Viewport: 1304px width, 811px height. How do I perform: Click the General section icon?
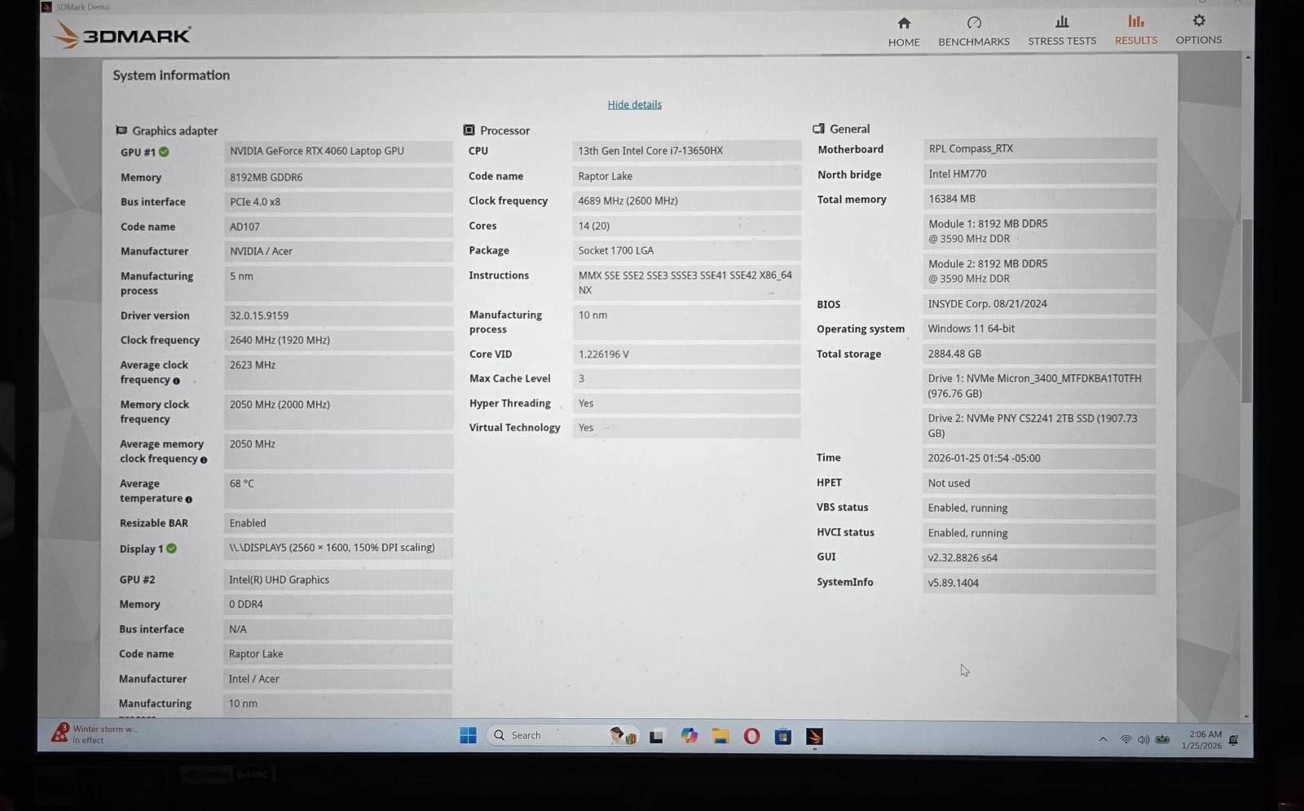click(818, 129)
